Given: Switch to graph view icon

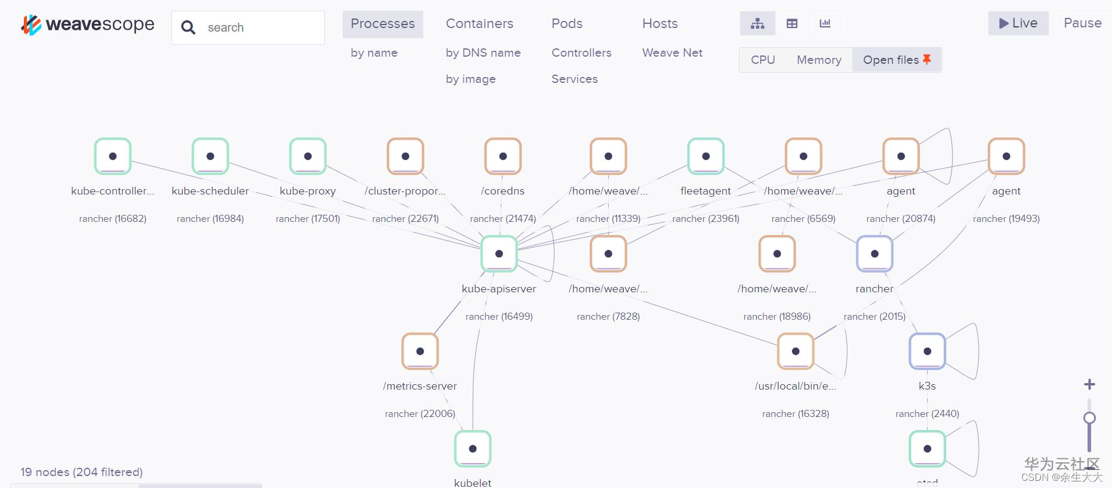Looking at the screenshot, I should (757, 24).
